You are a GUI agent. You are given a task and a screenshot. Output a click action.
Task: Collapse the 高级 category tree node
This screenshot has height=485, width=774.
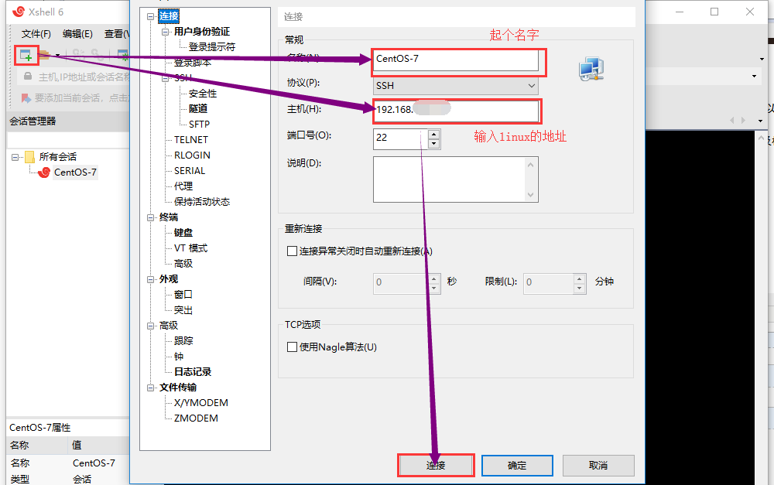(x=151, y=326)
